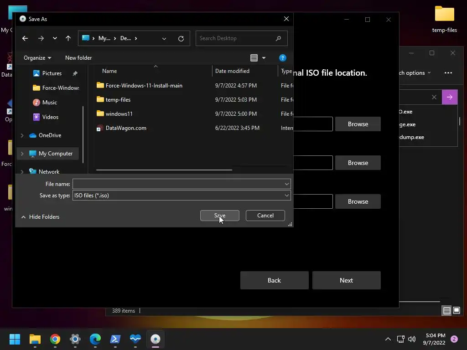467x350 pixels.
Task: Refresh the Desktop folder view
Action: 181,39
